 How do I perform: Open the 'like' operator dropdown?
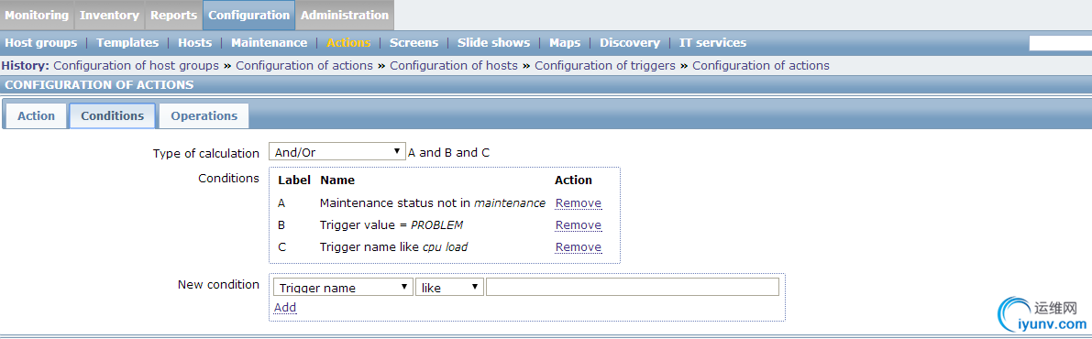(x=450, y=288)
